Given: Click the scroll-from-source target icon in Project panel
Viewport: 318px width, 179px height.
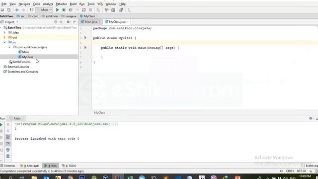Looking at the screenshot, I should click(56, 22).
